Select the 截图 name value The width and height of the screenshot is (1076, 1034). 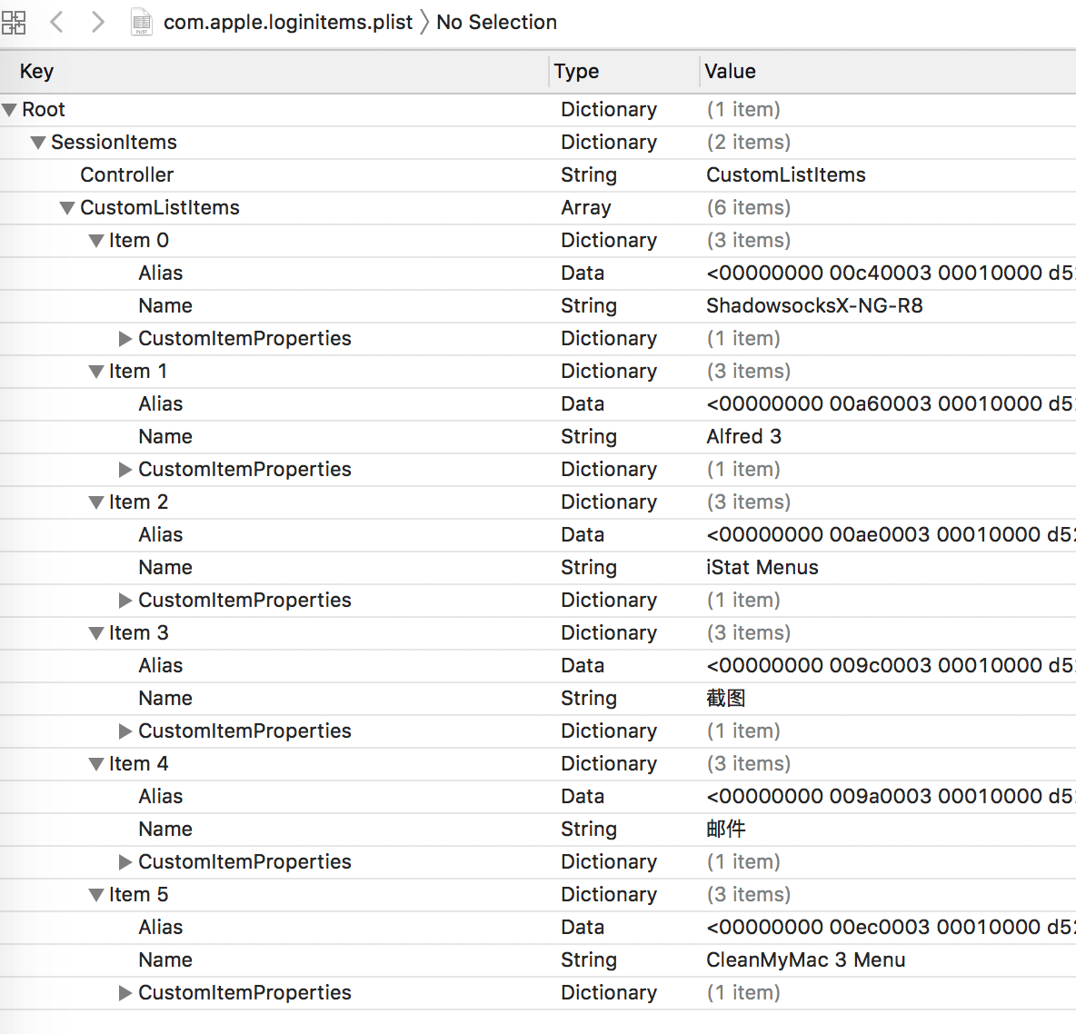pyautogui.click(x=726, y=699)
